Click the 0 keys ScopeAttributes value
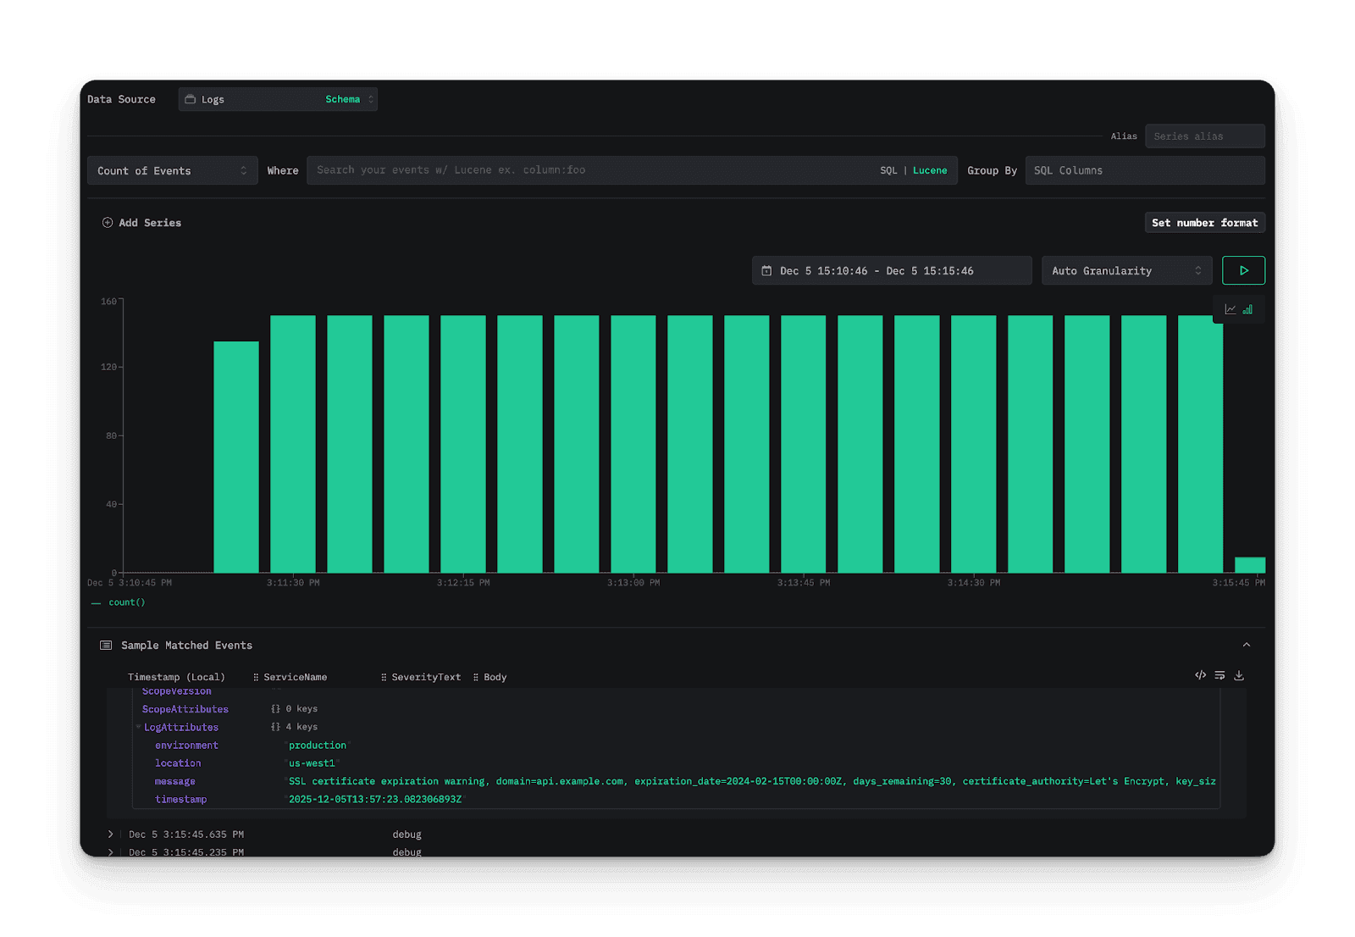1355x937 pixels. point(295,709)
